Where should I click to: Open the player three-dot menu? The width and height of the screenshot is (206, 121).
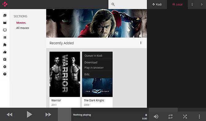pos(199,116)
